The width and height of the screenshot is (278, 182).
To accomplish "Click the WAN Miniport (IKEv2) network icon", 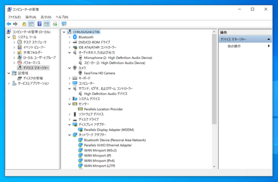I will (81, 150).
